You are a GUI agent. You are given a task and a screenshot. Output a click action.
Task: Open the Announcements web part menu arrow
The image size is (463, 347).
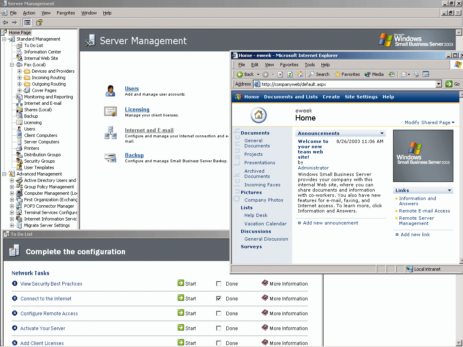pos(382,133)
